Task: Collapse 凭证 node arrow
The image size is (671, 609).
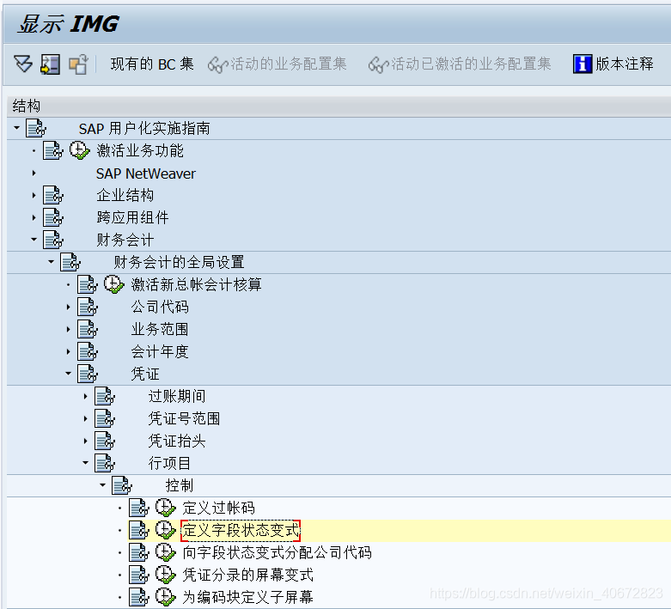Action: [68, 373]
